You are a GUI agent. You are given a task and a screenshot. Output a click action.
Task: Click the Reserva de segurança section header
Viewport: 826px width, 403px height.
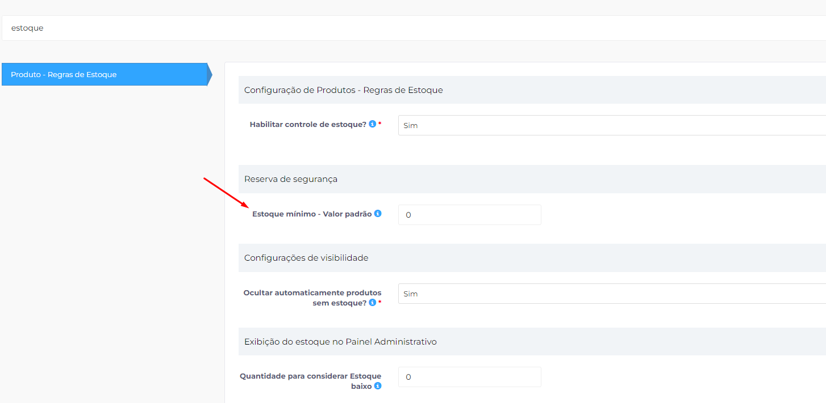(532, 179)
